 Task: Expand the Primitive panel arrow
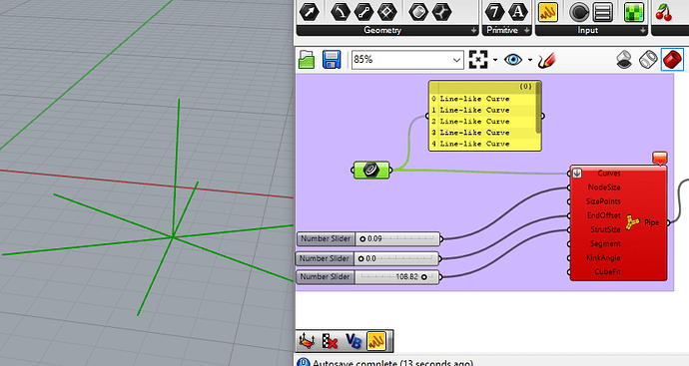tap(526, 30)
